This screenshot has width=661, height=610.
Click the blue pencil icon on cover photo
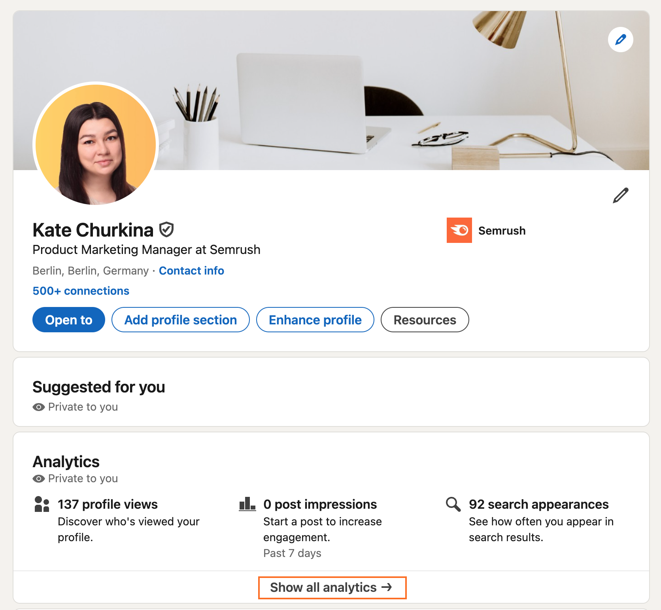(x=620, y=40)
